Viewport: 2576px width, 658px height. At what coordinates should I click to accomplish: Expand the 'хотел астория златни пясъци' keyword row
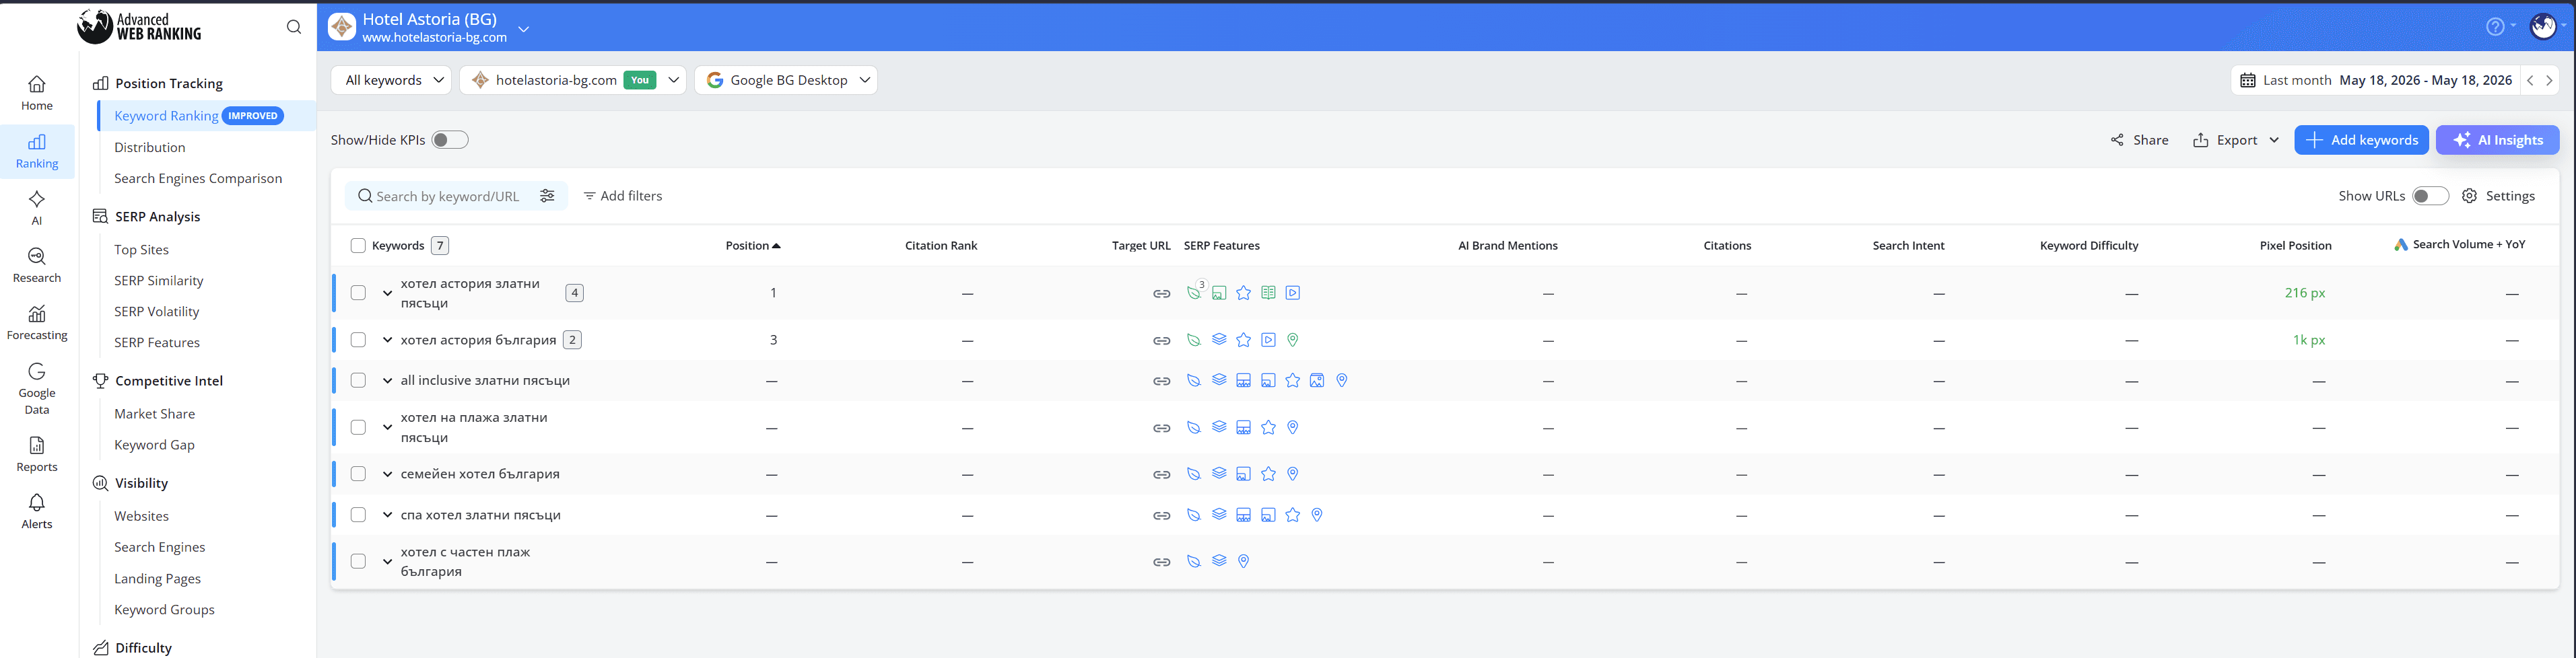[387, 293]
